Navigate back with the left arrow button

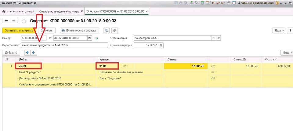(x=6, y=21)
